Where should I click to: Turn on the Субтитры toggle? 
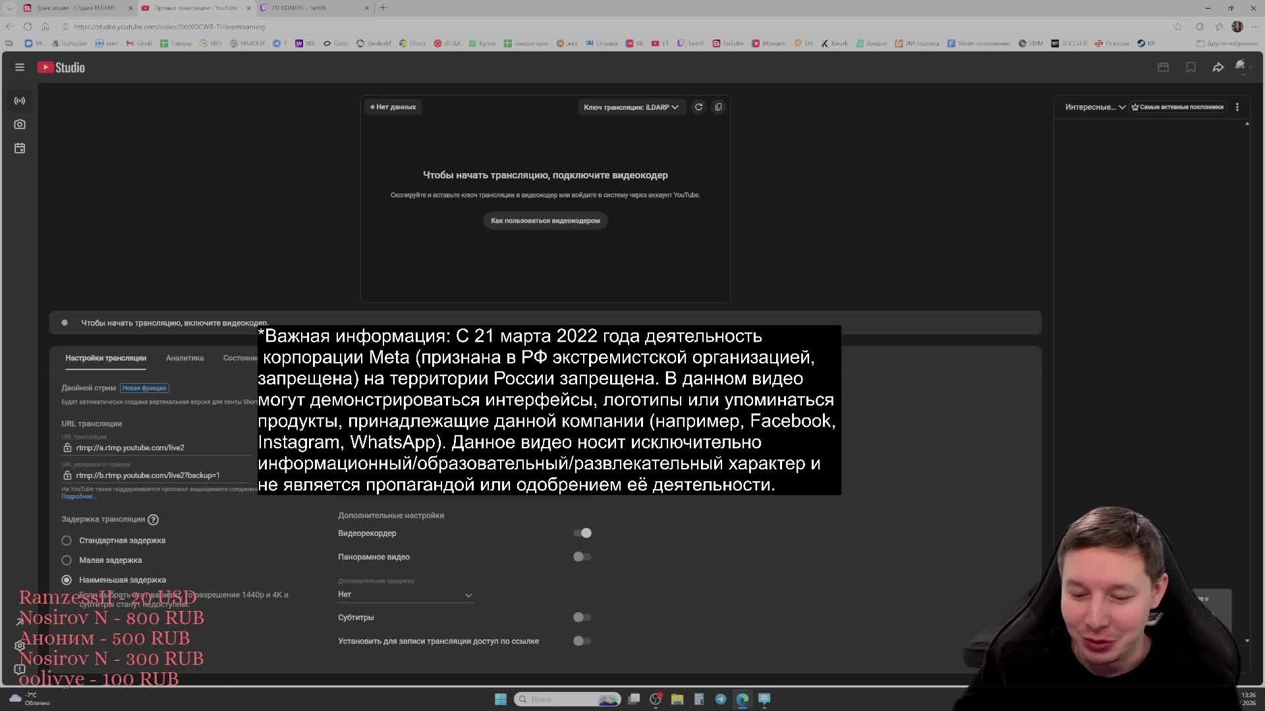point(582,618)
